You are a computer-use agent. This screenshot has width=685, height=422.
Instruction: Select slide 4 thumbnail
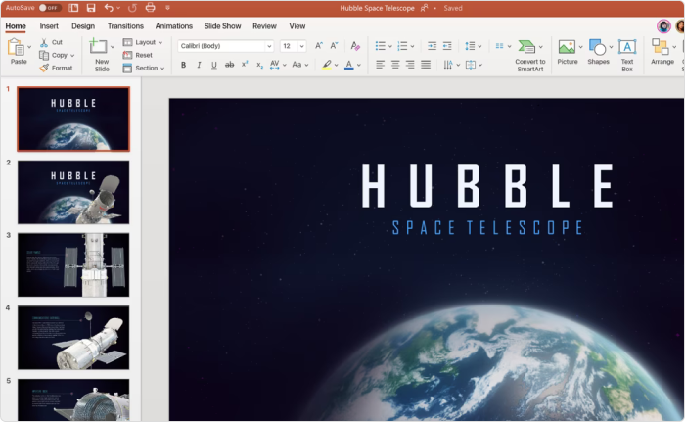point(73,338)
